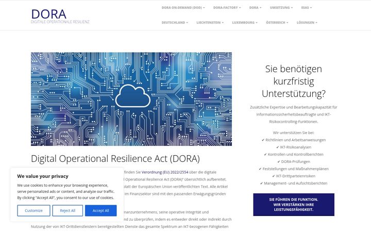Open the ESAS navigation menu
Screen dimensions: 371x232
tap(307, 8)
